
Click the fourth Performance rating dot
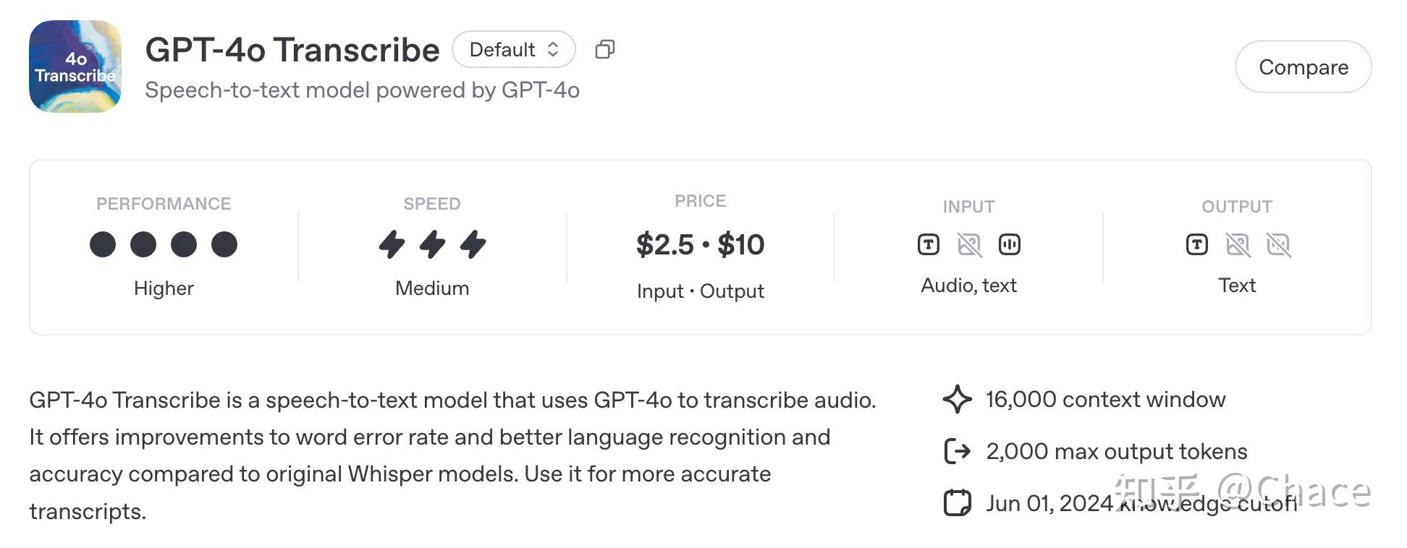point(224,244)
